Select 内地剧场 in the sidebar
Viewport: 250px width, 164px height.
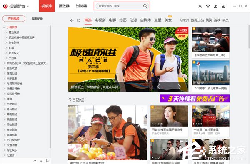[12, 104]
